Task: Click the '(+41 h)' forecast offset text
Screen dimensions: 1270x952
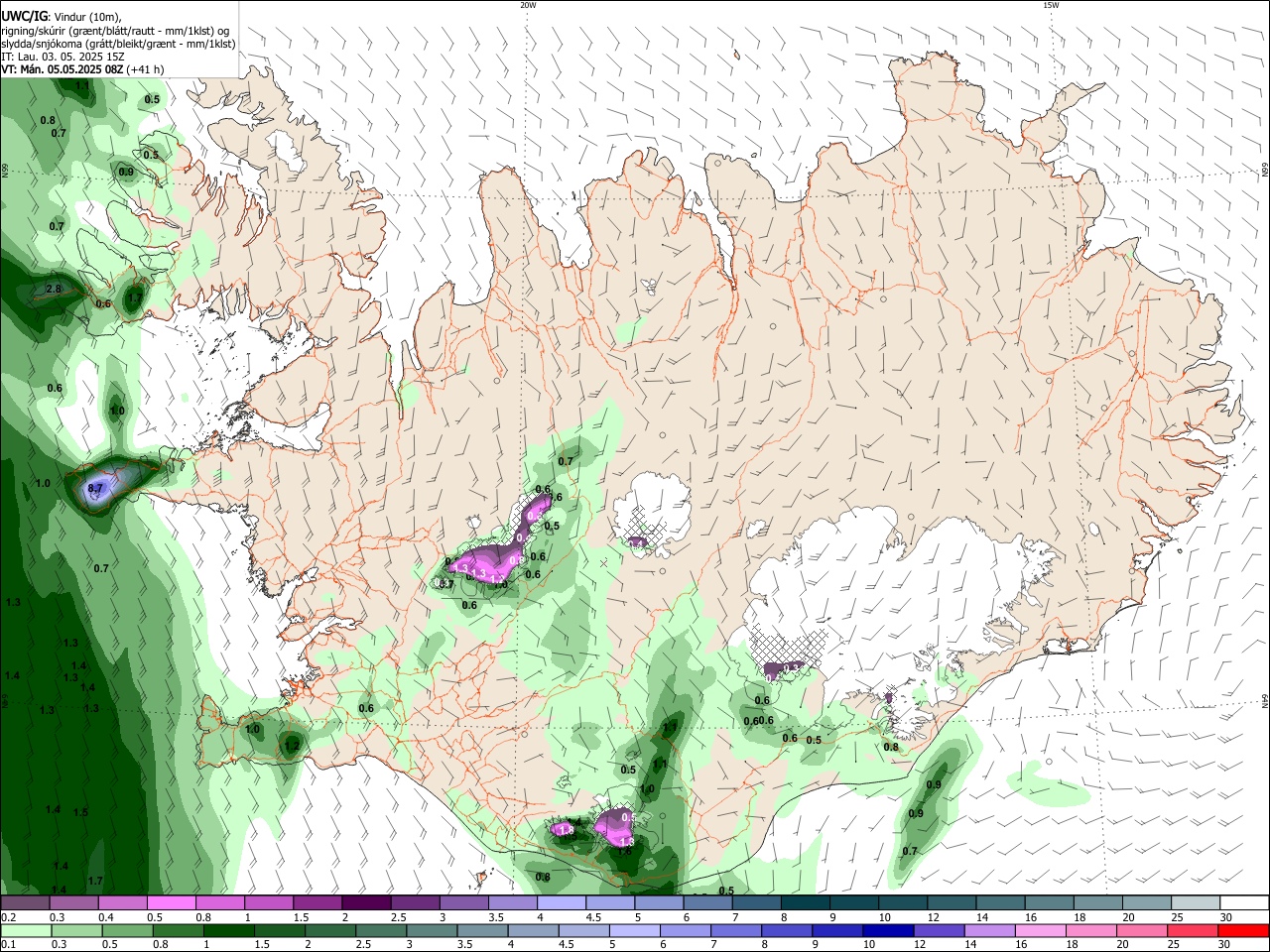Action: pyautogui.click(x=146, y=69)
